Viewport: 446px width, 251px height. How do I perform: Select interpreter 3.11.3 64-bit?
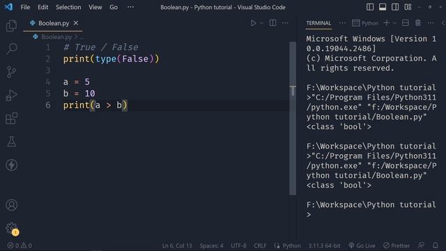[x=324, y=245]
